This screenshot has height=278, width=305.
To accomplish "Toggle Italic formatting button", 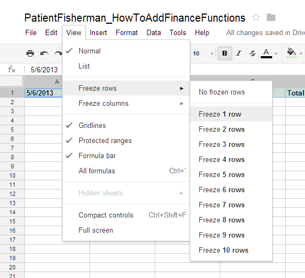I will click(239, 53).
